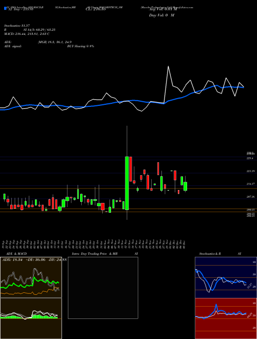Click the 'SI 14/3: 60.29 / 63.23' reading

[39, 30]
